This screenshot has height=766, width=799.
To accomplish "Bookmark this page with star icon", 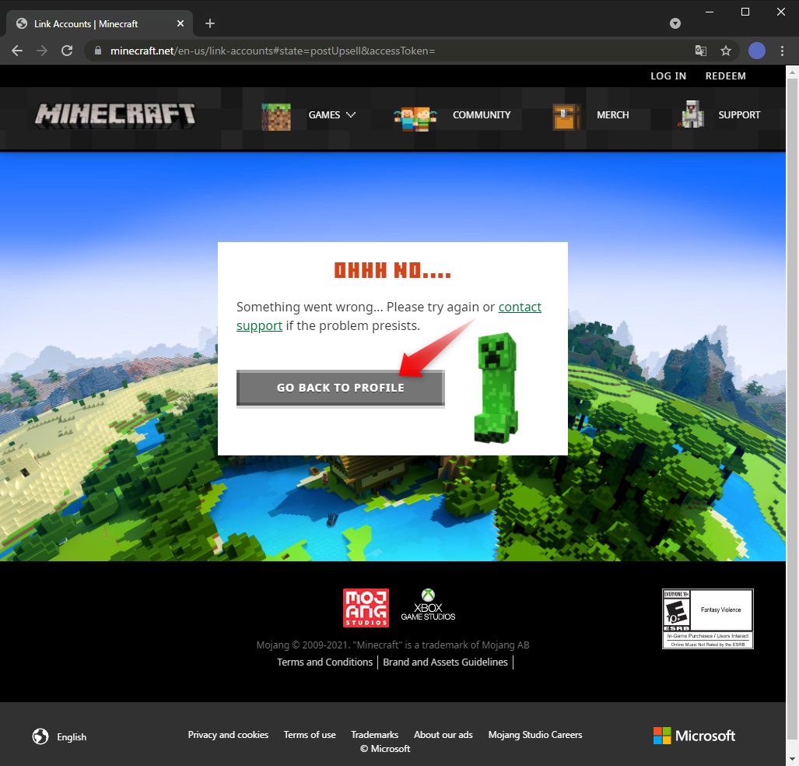I will (x=726, y=51).
